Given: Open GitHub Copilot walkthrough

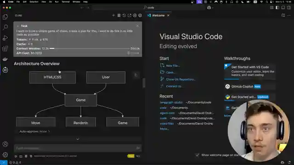Looking at the screenshot, I should (250, 87).
